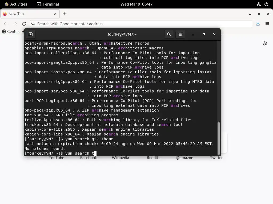
Task: Click the 'Last metadata expiration check' line
Action: 119,144
